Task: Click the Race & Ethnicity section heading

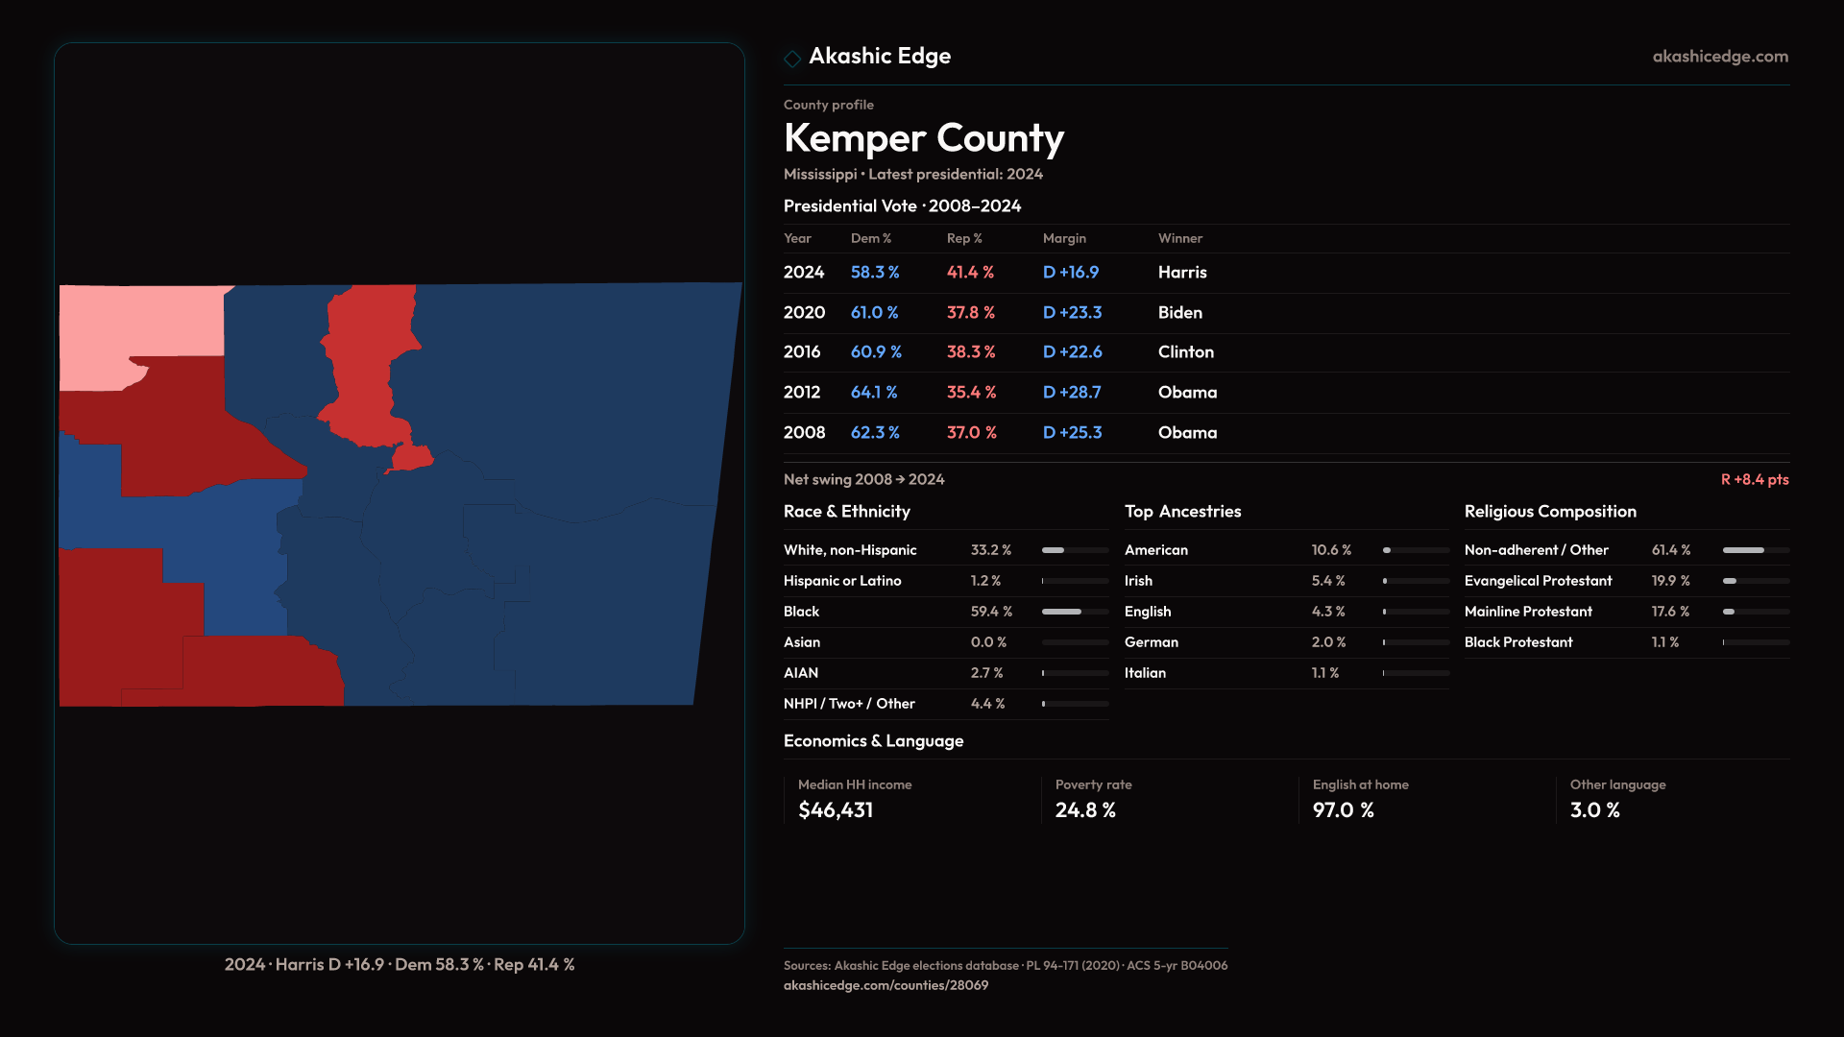Action: pyautogui.click(x=846, y=512)
